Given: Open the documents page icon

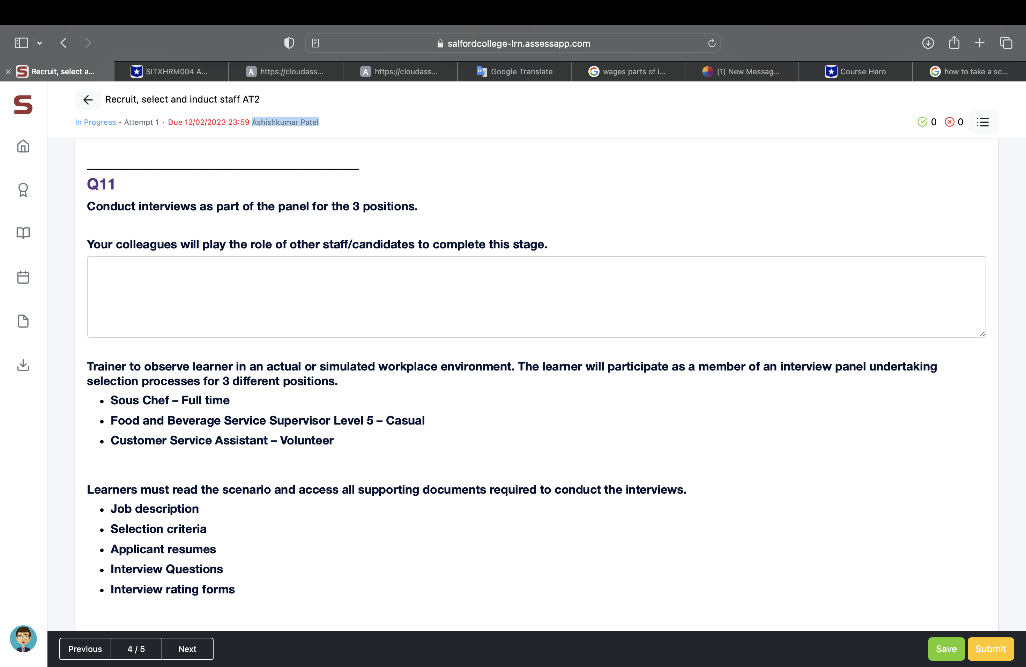Looking at the screenshot, I should tap(23, 321).
